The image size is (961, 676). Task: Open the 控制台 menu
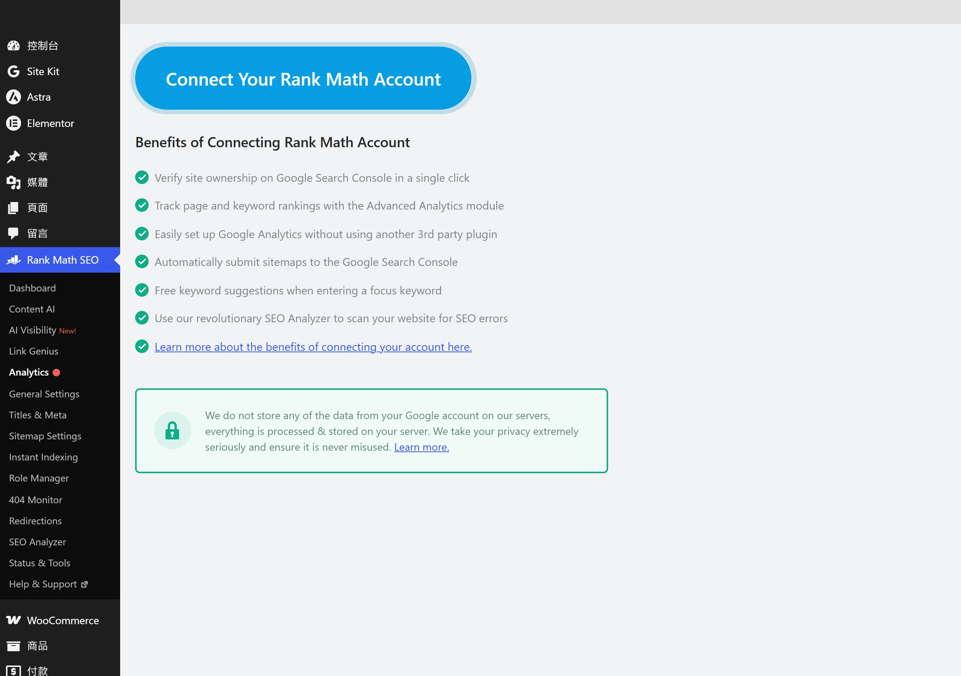click(x=60, y=46)
